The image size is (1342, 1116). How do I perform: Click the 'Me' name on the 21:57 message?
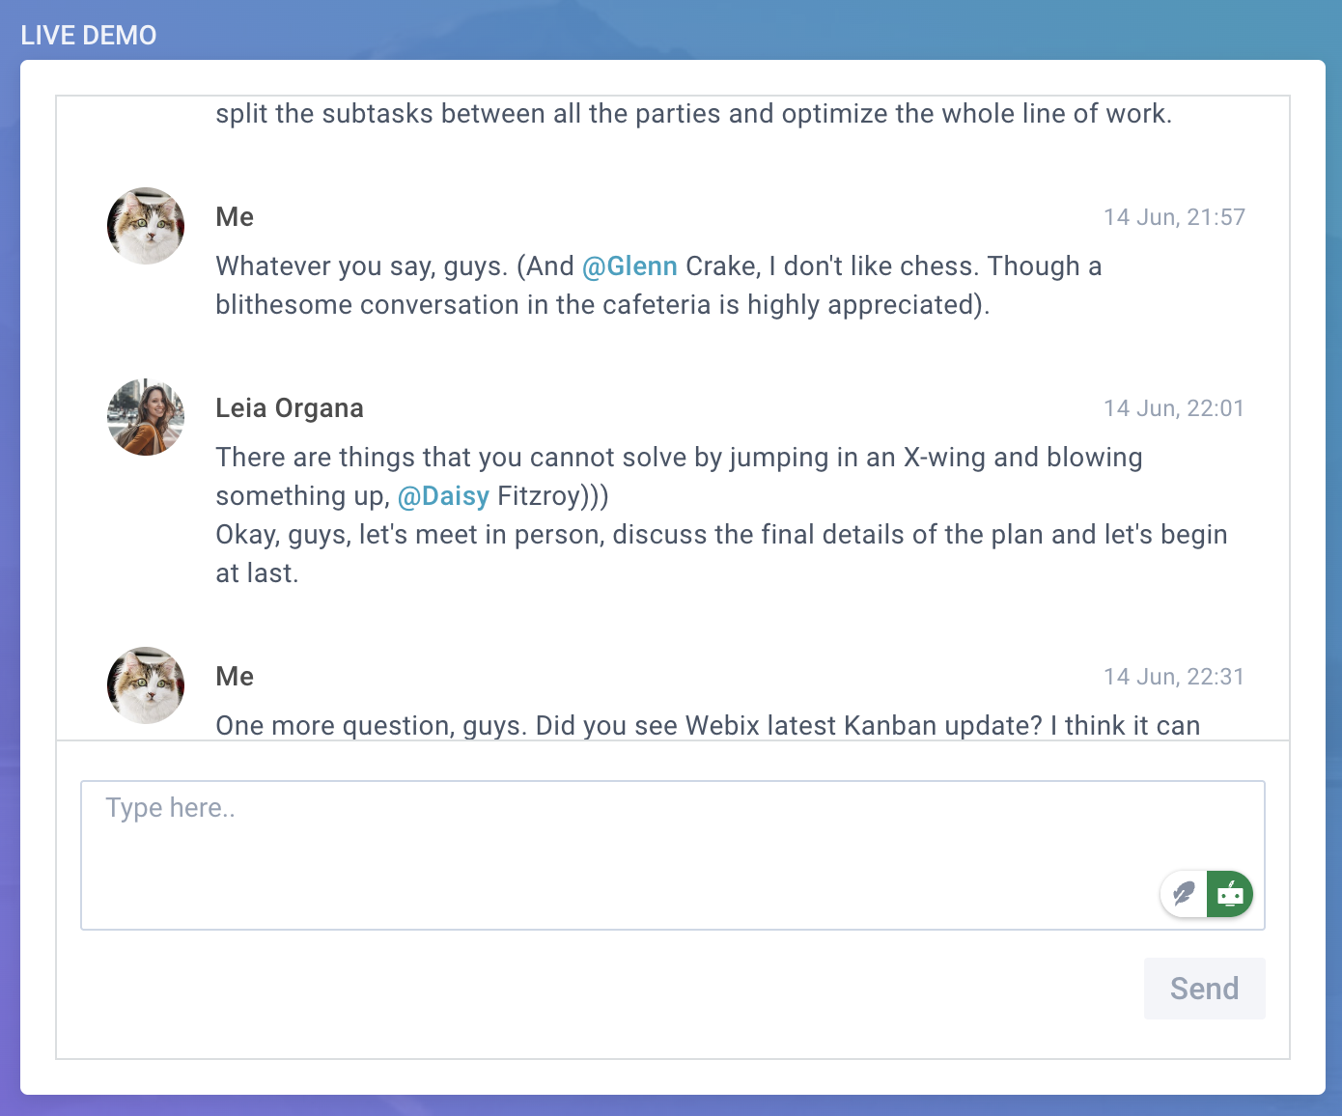[235, 217]
